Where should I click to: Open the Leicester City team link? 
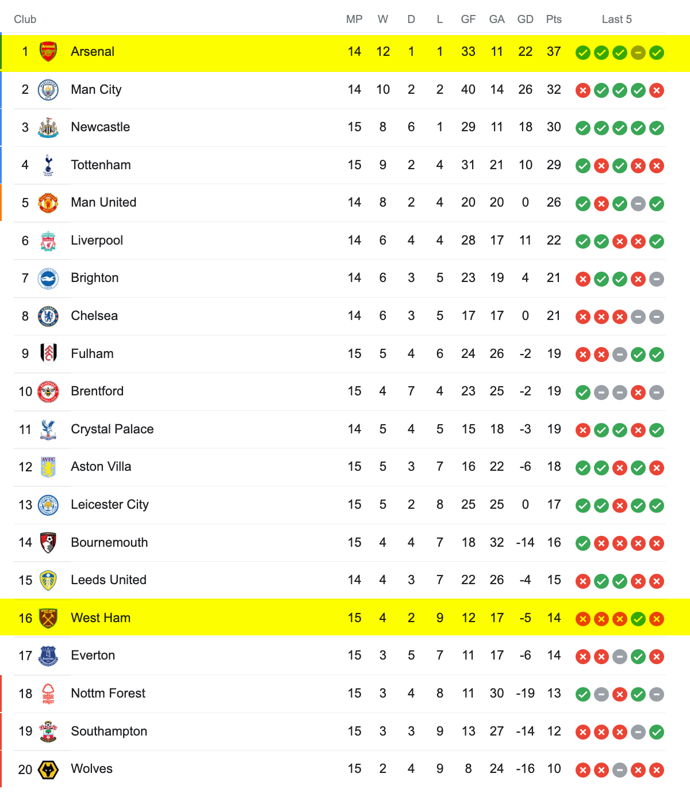tap(110, 505)
